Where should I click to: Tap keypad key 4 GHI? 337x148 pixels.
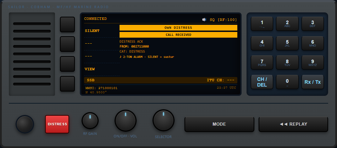click(262, 43)
